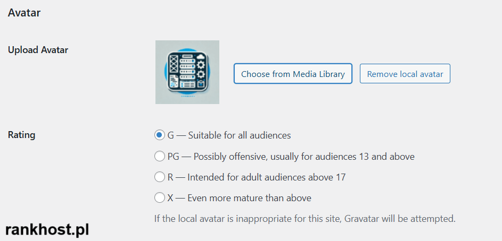
Task: Click the lower gear icon in avatar picture
Action: point(201,74)
